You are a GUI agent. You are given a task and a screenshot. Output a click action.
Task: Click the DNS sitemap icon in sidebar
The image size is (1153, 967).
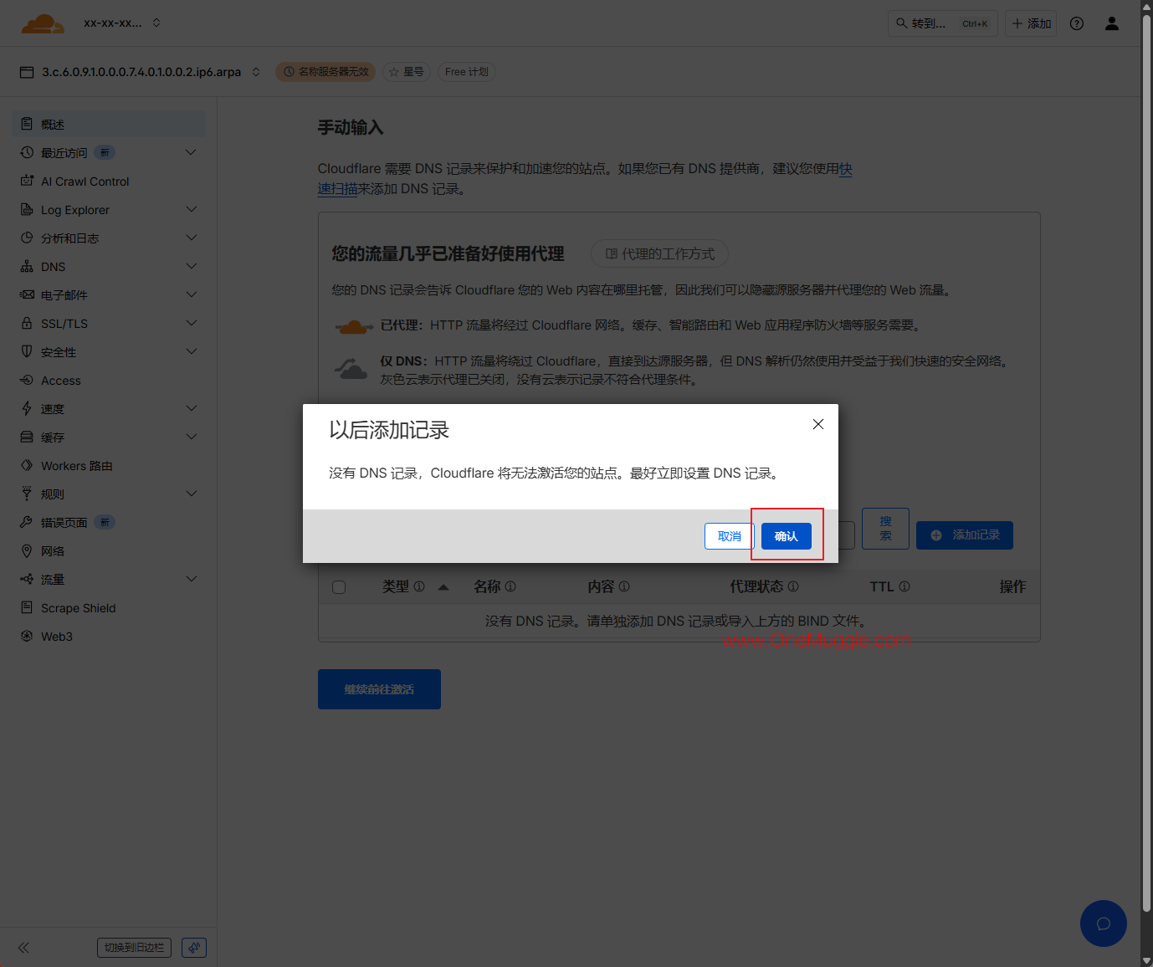coord(27,266)
